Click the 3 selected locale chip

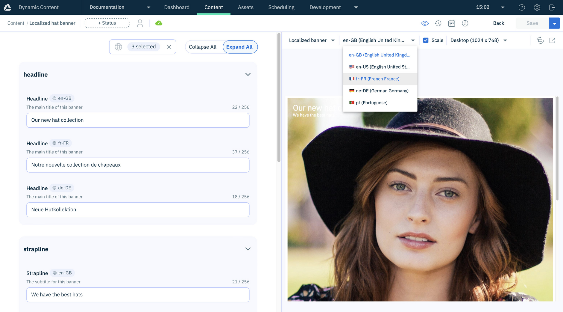point(144,47)
